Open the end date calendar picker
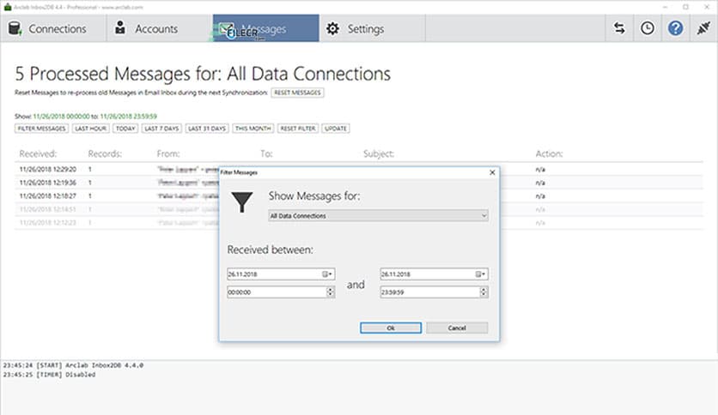Image resolution: width=718 pixels, height=415 pixels. click(481, 274)
